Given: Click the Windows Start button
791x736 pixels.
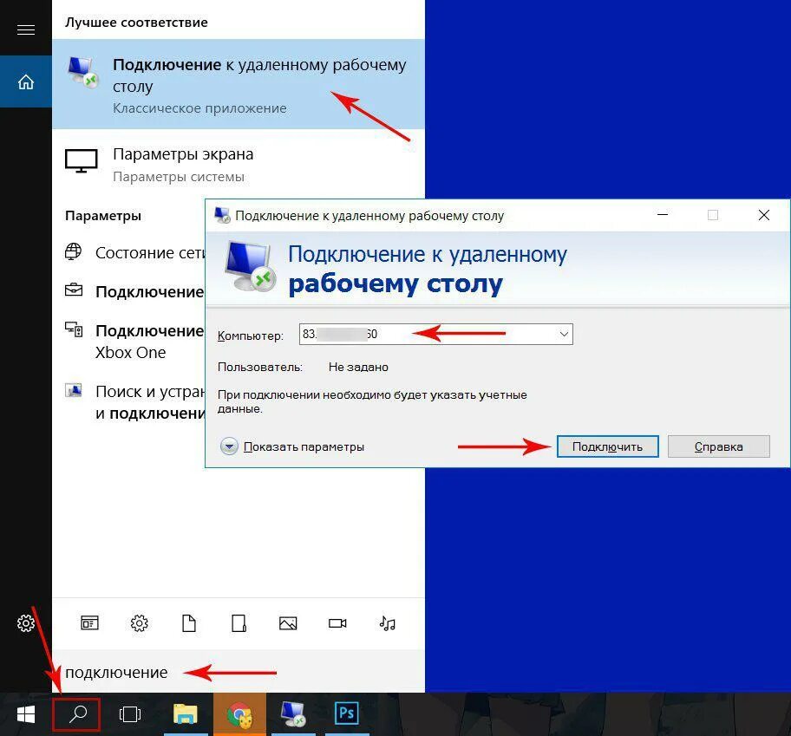Looking at the screenshot, I should [x=26, y=714].
